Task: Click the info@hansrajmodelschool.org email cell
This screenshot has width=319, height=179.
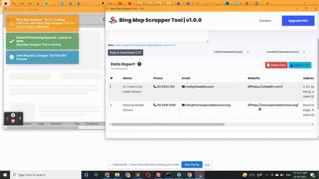Action: click(206, 105)
